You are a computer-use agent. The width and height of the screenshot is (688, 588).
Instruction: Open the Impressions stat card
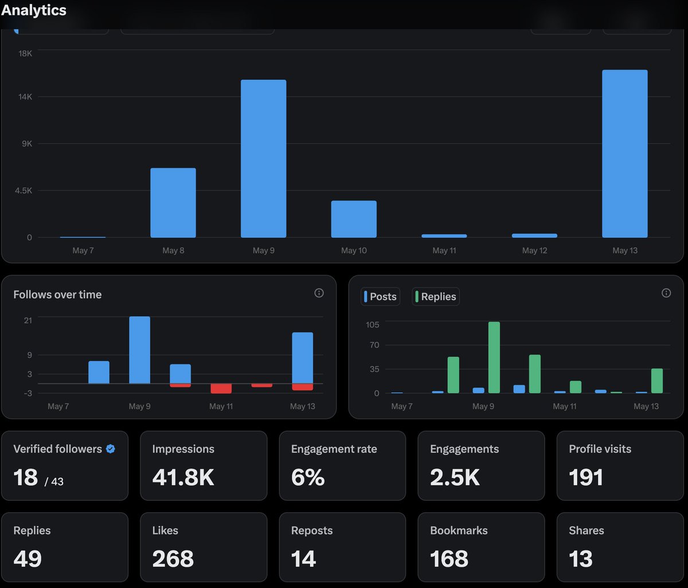(204, 466)
